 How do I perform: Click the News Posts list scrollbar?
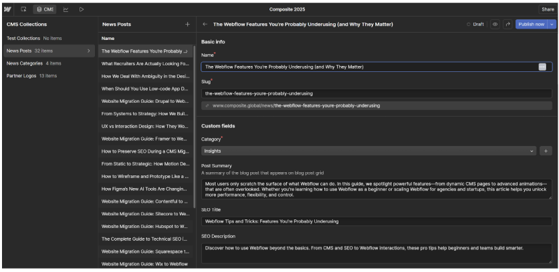click(x=195, y=127)
